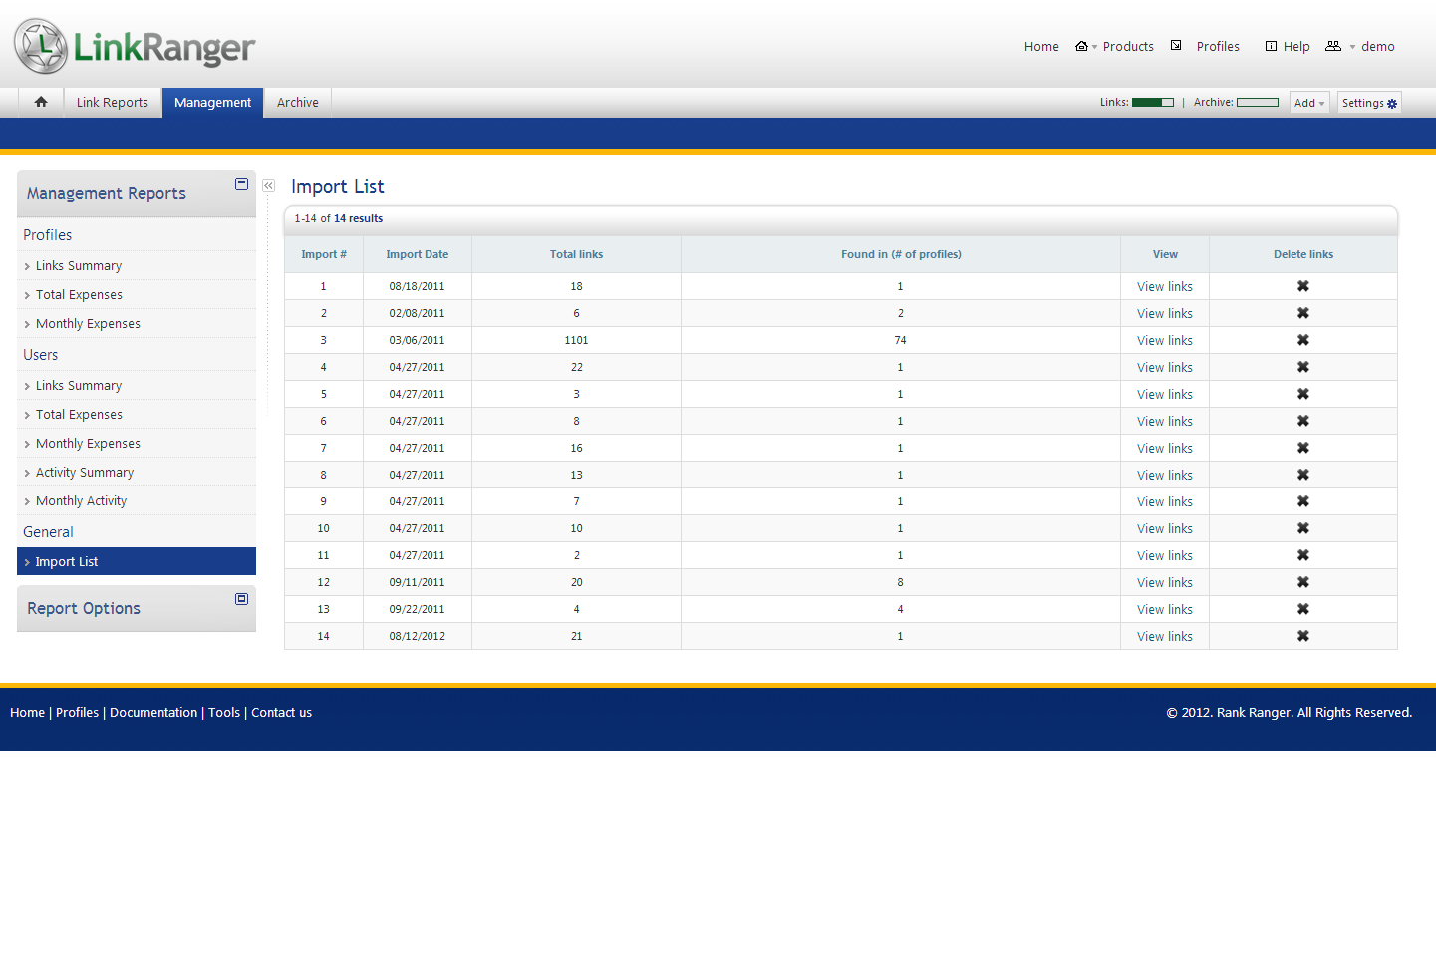View links for import 3
Image resolution: width=1436 pixels, height=966 pixels.
tap(1164, 340)
